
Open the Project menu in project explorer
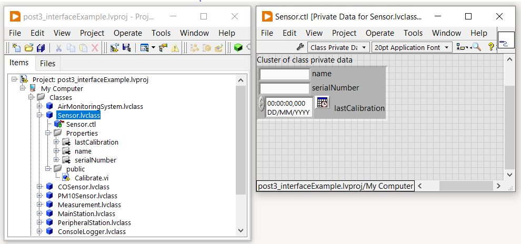tap(92, 33)
